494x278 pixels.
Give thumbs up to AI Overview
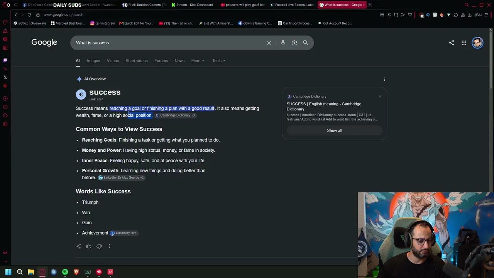89,246
